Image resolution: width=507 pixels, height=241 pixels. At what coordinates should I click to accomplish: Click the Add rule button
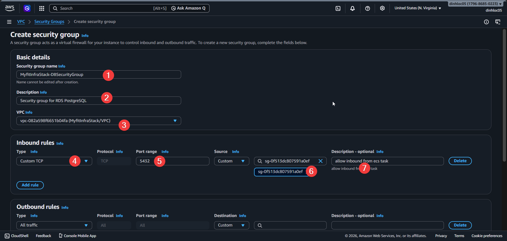pyautogui.click(x=30, y=185)
